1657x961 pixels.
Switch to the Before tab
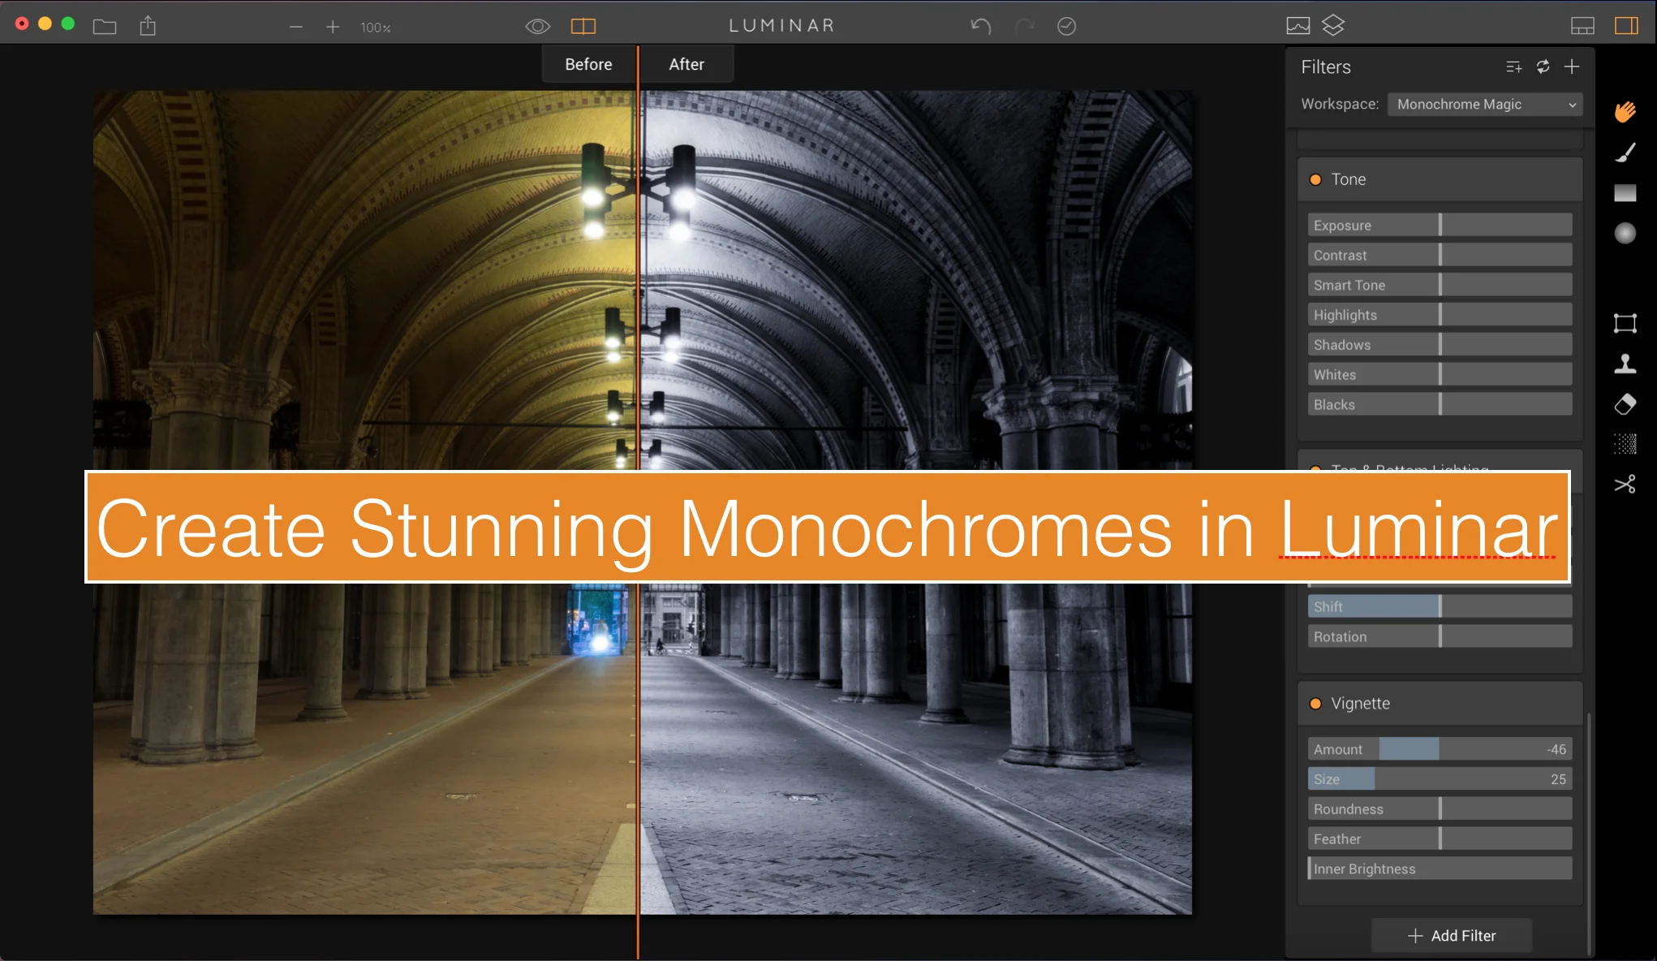tap(588, 64)
